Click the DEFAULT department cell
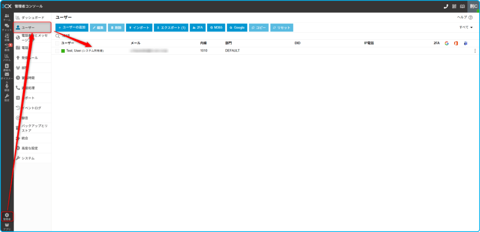The height and width of the screenshot is (232, 480). (232, 51)
